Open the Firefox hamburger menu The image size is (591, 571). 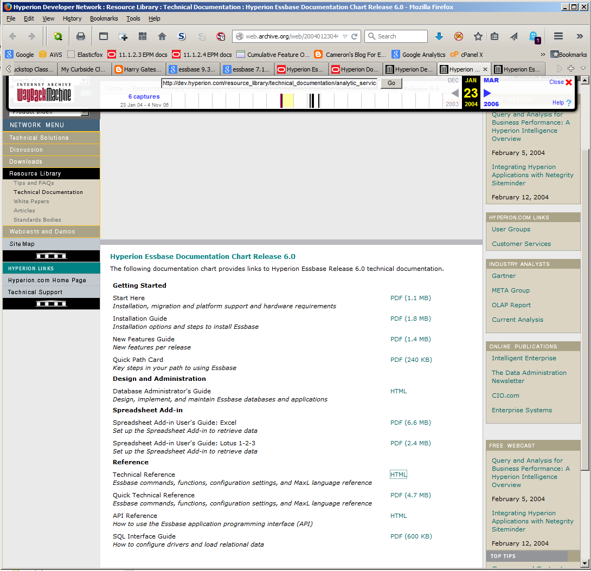point(558,36)
